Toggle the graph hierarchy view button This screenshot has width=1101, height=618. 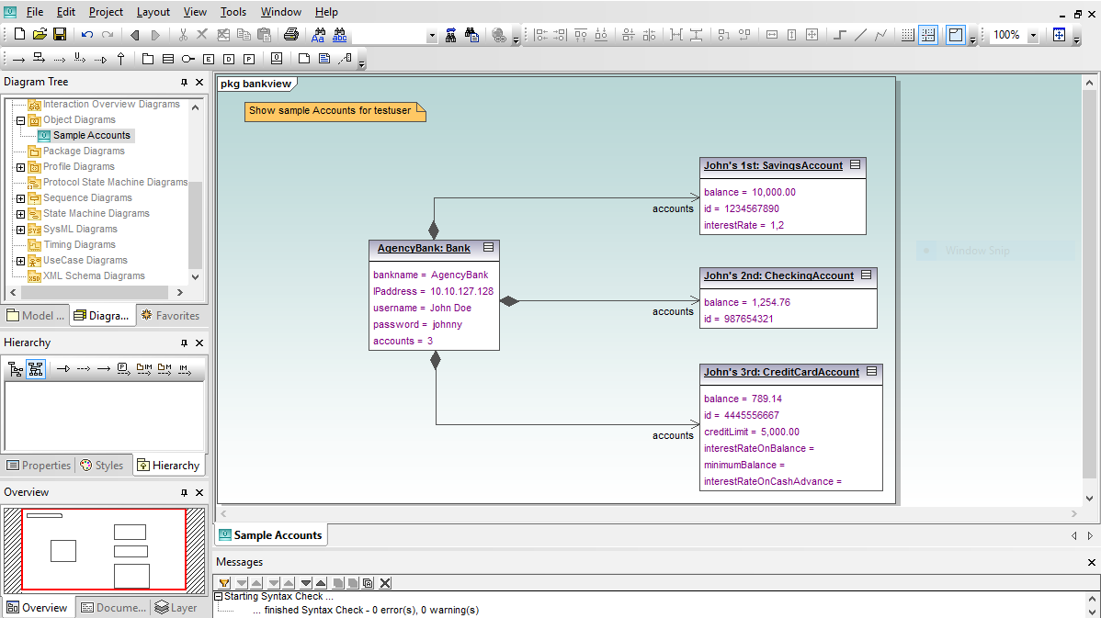click(36, 369)
